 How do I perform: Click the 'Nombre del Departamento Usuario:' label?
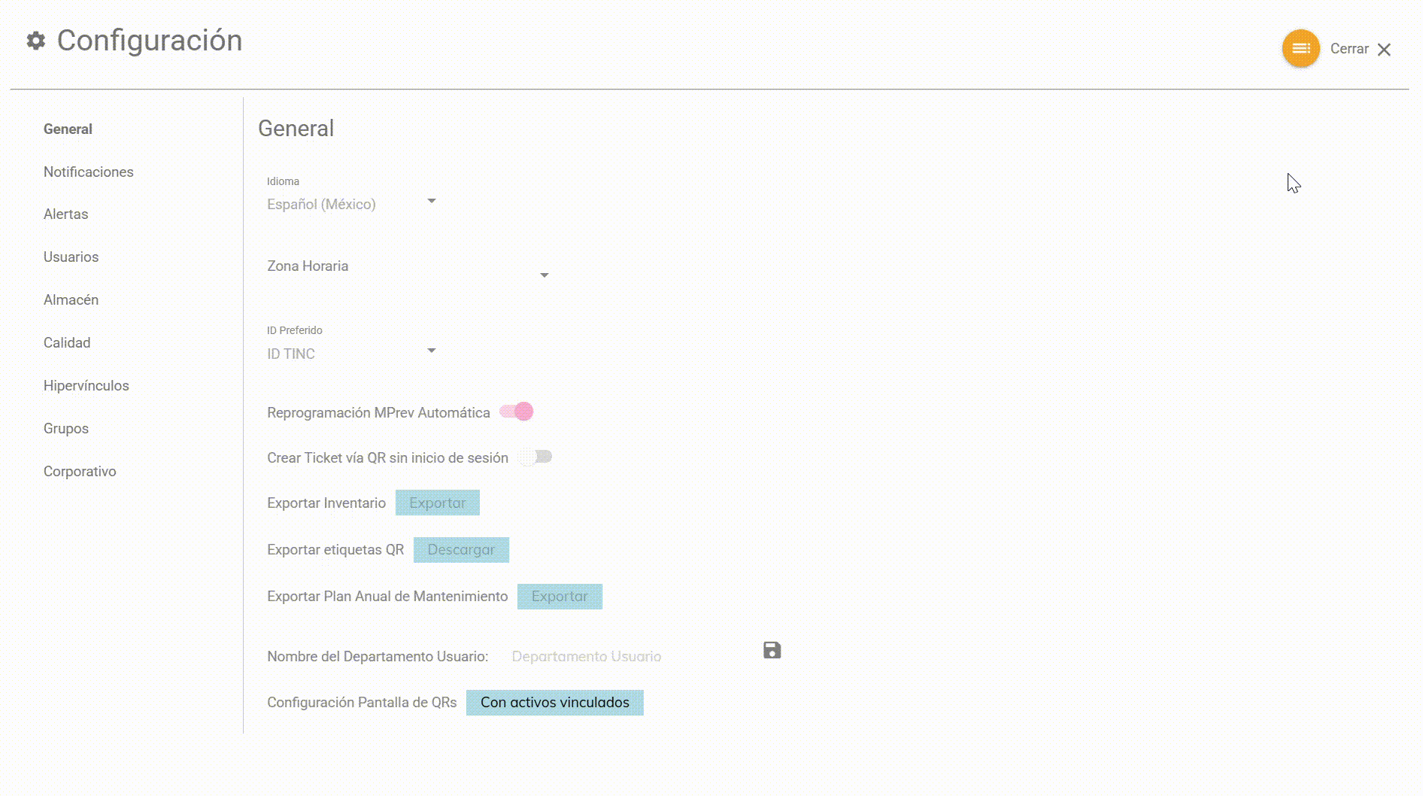pos(378,657)
